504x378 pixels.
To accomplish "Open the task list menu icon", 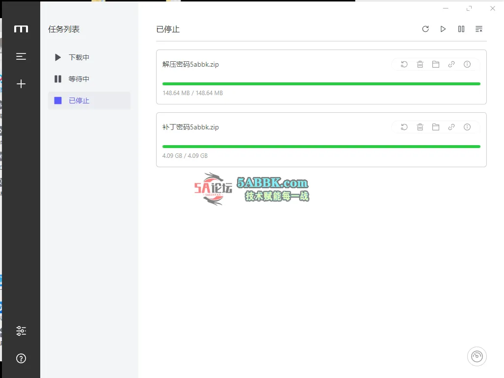I will coord(21,56).
